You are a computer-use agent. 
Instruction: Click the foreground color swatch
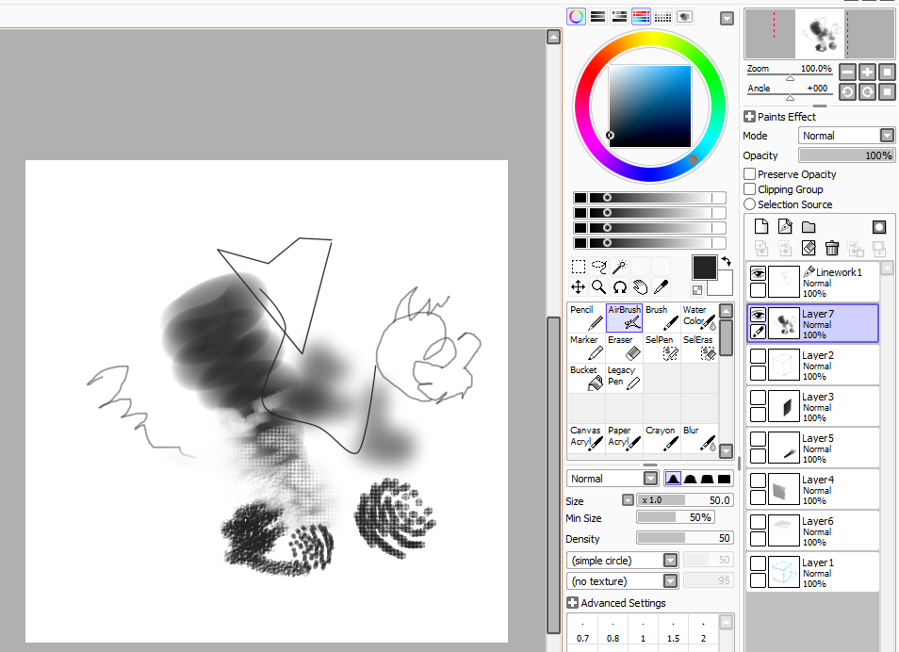coord(704,268)
